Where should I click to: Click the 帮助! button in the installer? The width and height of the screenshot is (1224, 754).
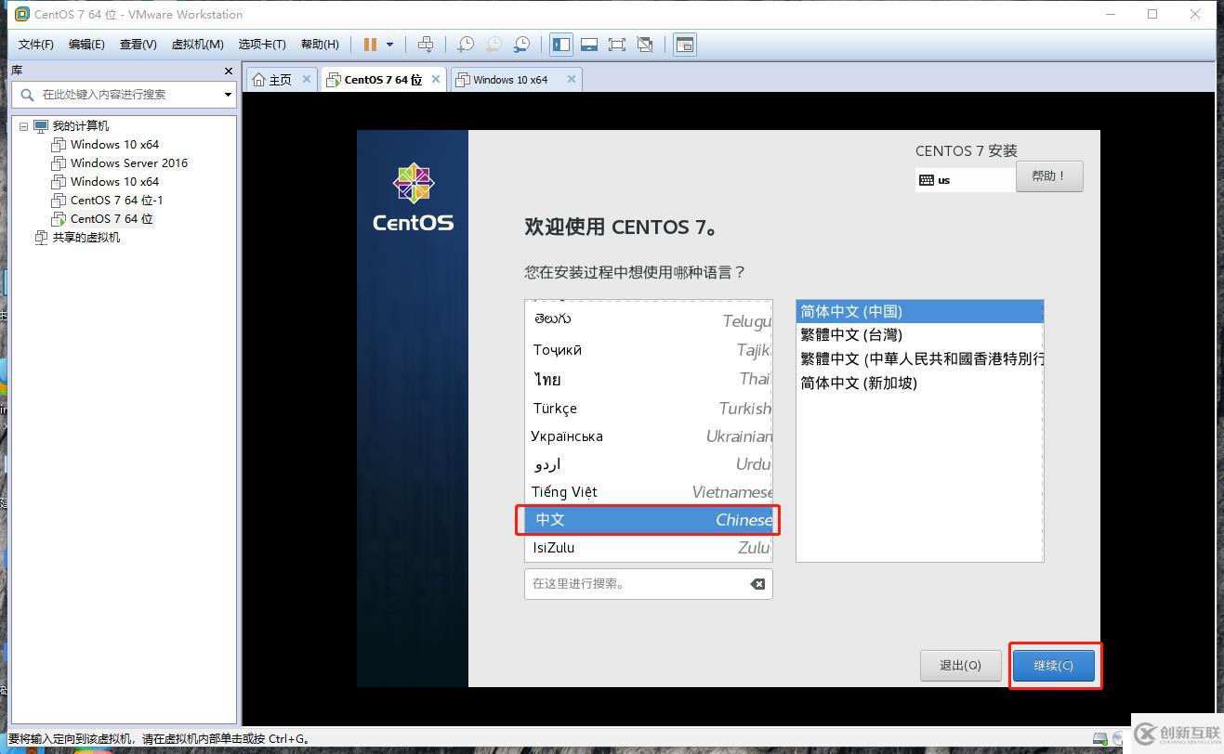[1049, 176]
